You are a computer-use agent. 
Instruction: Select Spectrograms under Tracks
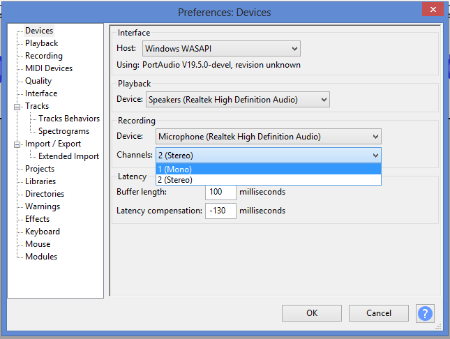(63, 131)
